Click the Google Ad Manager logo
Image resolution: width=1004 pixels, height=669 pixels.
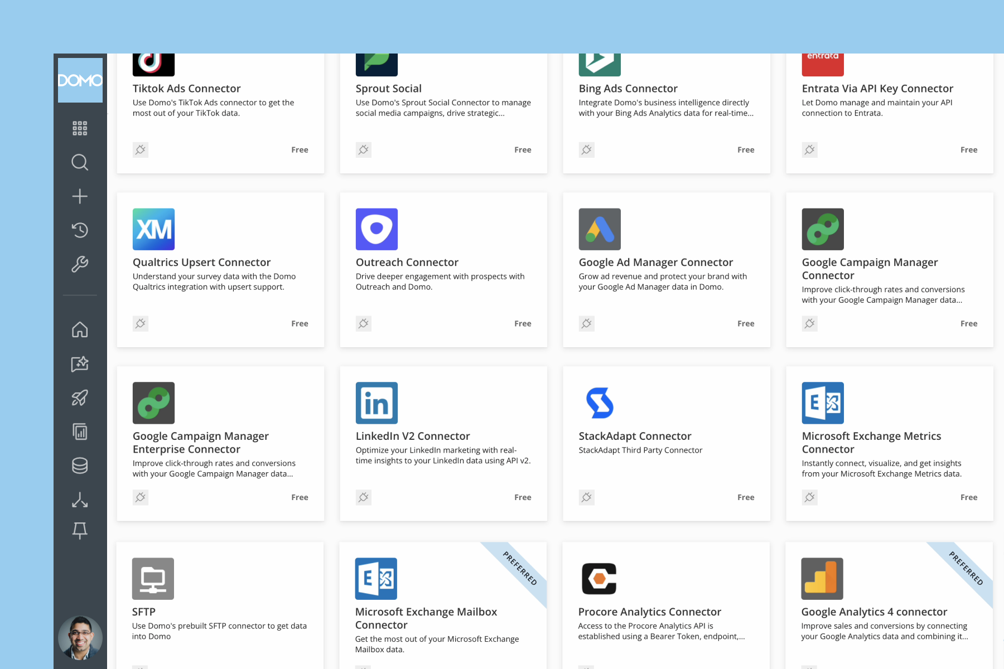coord(600,229)
